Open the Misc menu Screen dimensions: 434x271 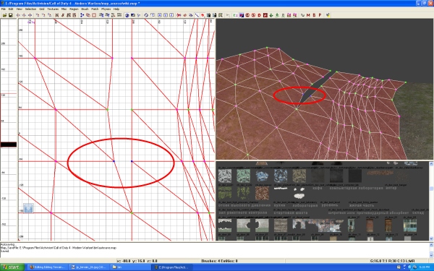64,9
